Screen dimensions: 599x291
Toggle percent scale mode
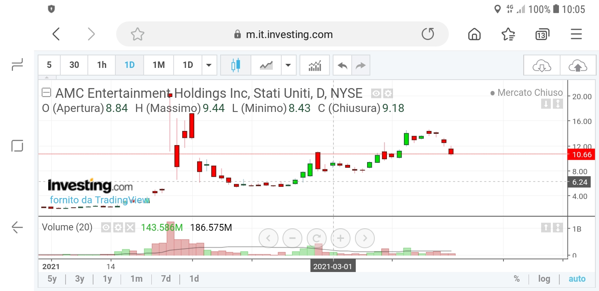point(517,279)
